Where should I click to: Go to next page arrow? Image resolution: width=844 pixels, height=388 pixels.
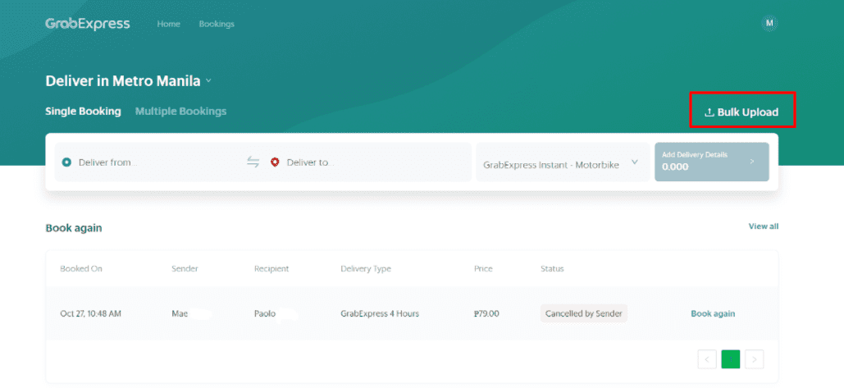point(754,359)
